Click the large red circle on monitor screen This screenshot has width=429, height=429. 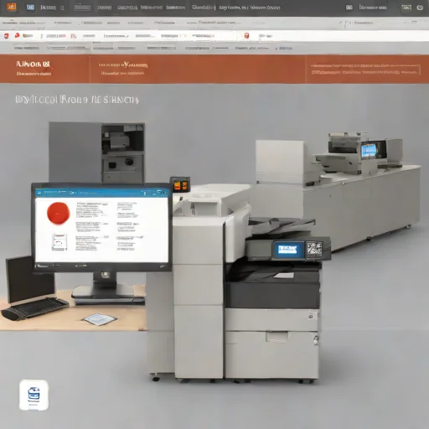tap(58, 213)
